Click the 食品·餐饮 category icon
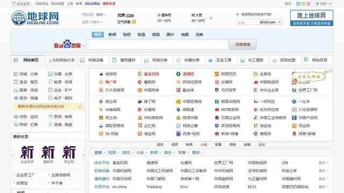This screenshot has width=344, height=193. point(16,82)
